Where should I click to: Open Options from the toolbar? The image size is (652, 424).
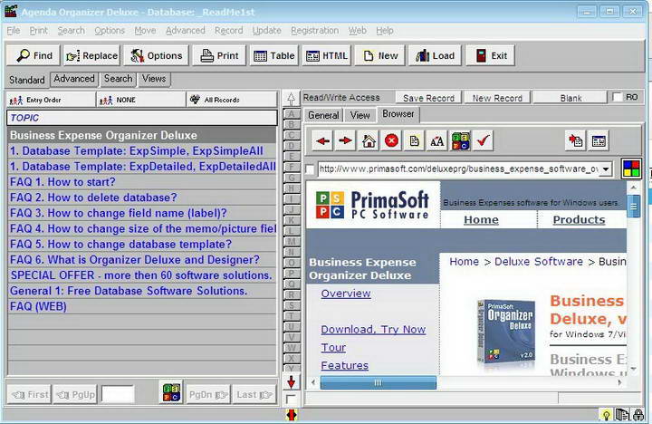click(x=157, y=55)
